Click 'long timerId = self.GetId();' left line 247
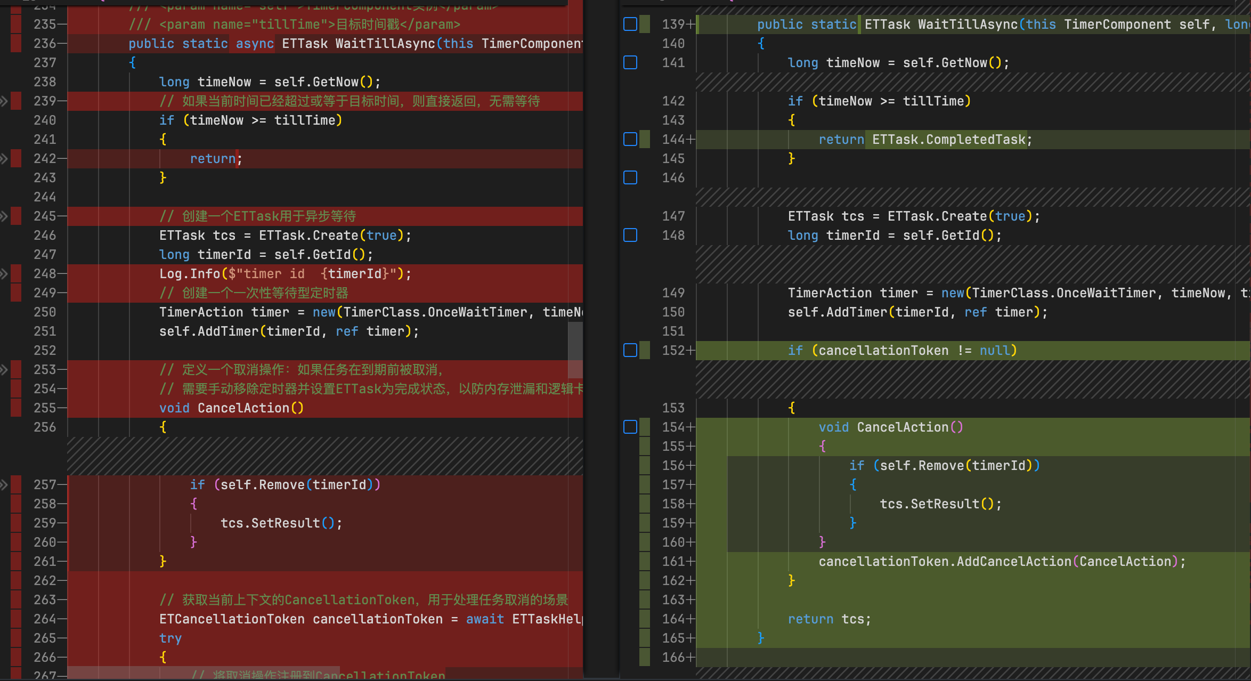 click(266, 255)
